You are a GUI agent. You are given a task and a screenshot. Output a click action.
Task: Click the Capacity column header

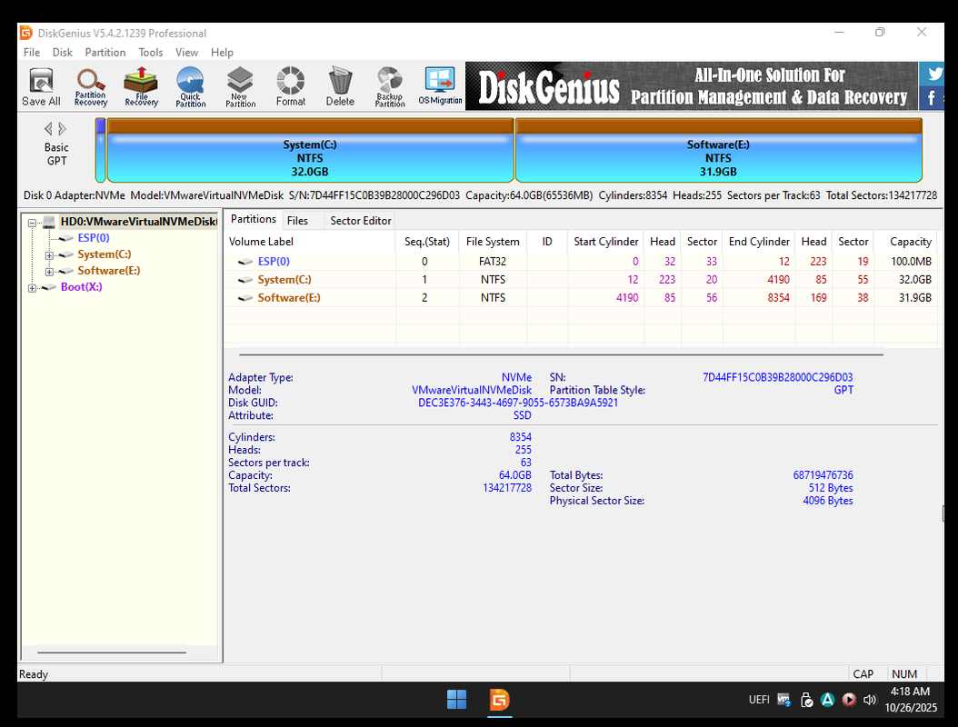point(907,242)
